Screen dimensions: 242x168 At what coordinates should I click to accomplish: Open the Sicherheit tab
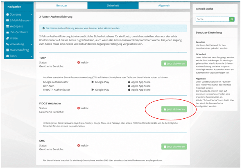click(x=113, y=5)
